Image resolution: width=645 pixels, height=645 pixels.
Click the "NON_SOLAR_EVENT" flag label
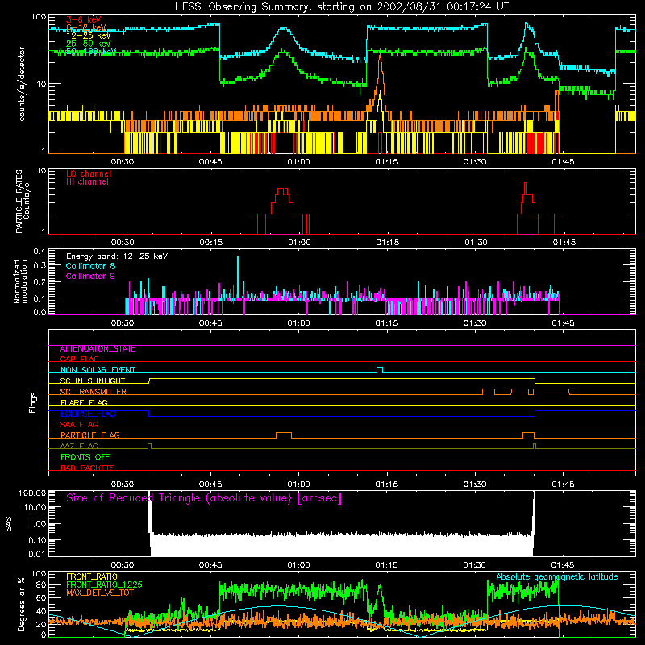(x=98, y=370)
